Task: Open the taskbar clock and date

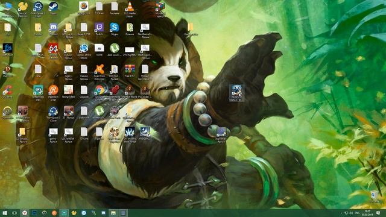Action: 367,213
